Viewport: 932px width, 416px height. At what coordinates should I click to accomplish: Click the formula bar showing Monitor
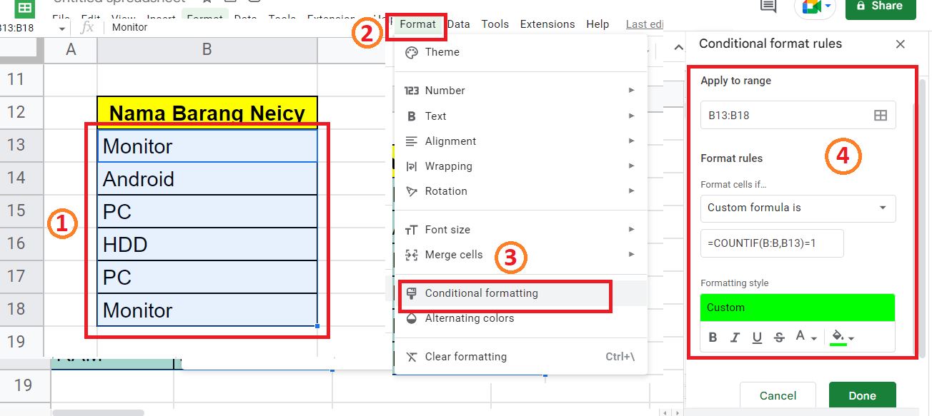click(243, 28)
